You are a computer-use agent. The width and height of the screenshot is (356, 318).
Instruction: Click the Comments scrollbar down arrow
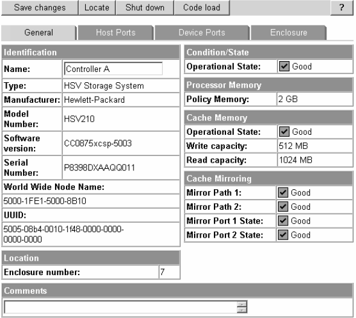(242, 310)
